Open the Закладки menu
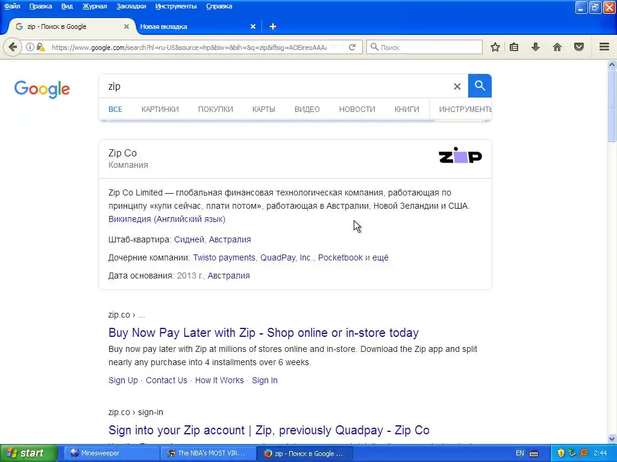This screenshot has width=617, height=462. pyautogui.click(x=131, y=6)
